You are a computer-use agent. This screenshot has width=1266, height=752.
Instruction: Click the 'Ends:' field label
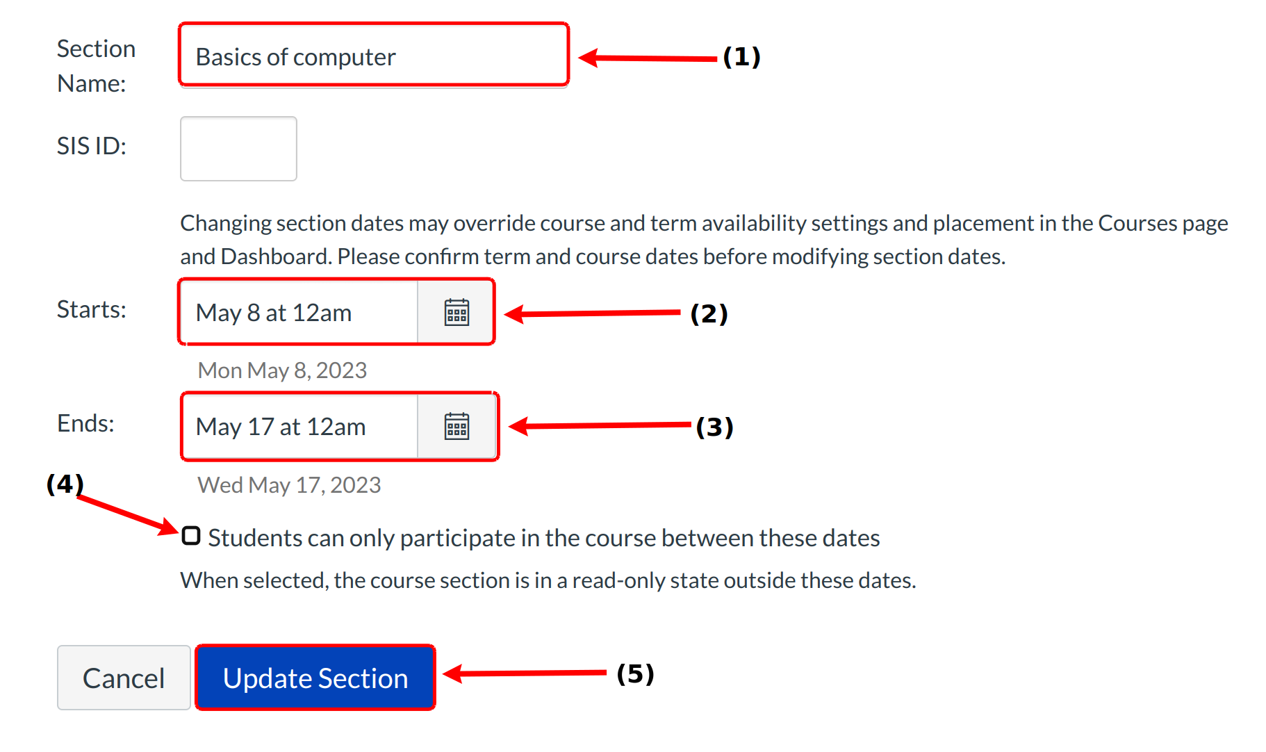[85, 423]
